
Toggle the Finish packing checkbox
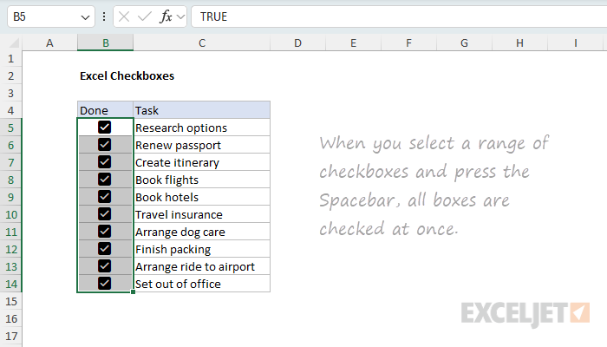pyautogui.click(x=105, y=249)
